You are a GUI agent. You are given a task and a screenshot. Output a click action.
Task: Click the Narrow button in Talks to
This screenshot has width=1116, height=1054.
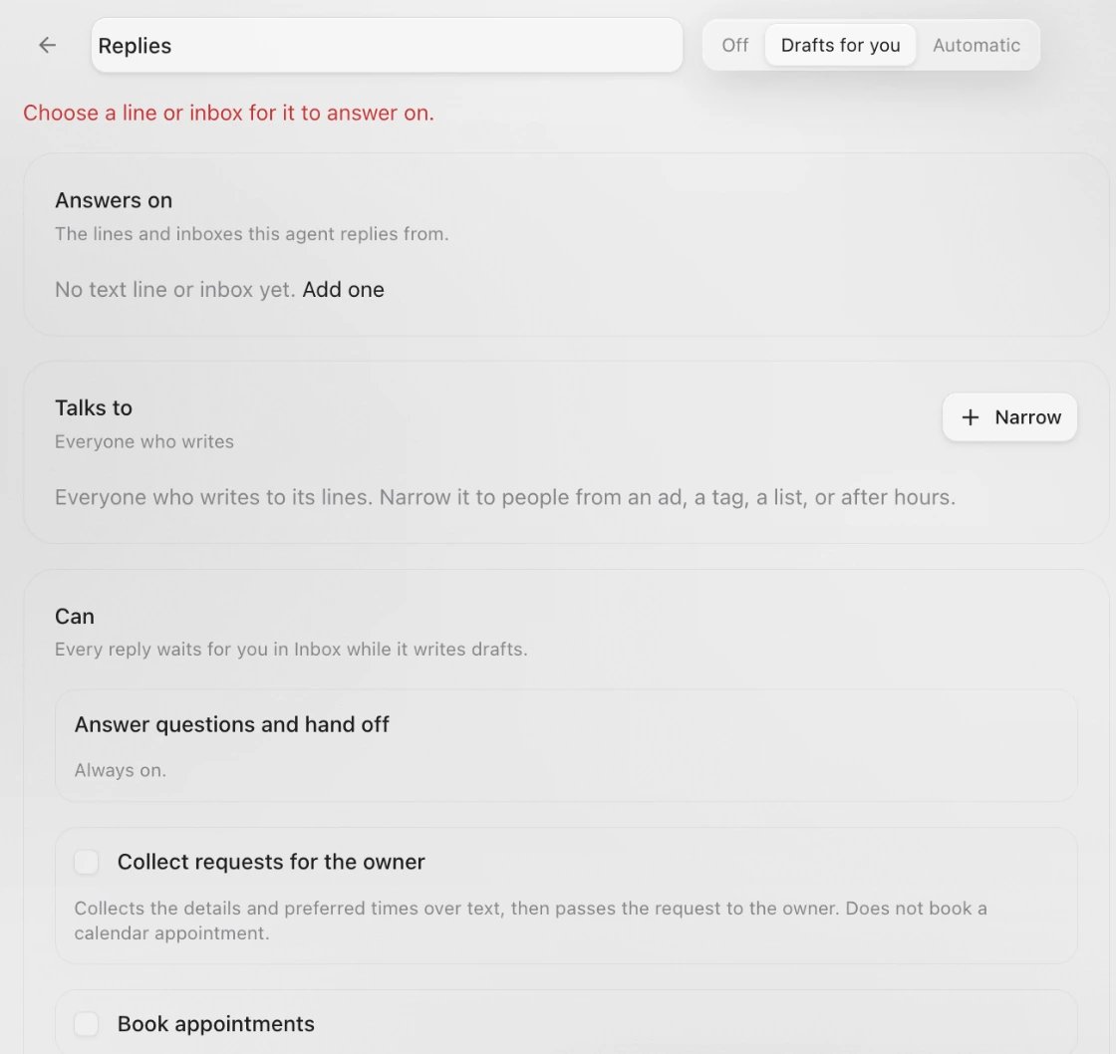[1009, 417]
